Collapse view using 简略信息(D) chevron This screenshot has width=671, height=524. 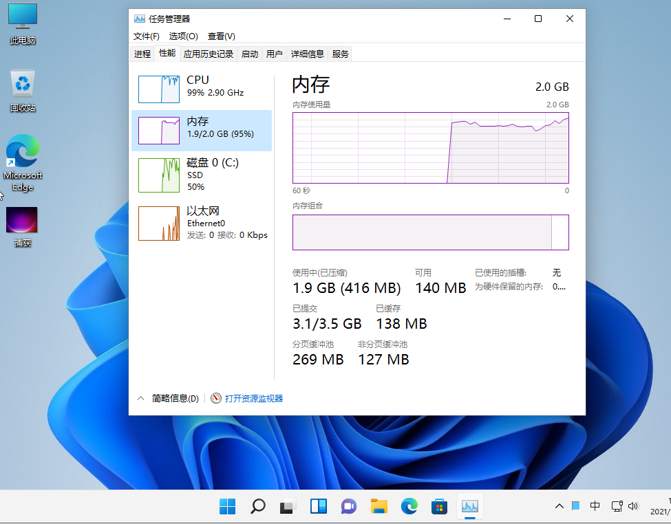[140, 398]
